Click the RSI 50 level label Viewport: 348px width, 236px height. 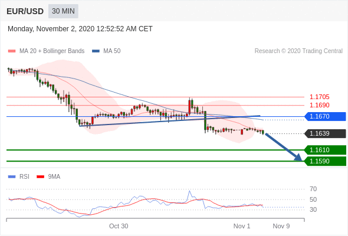click(313, 199)
